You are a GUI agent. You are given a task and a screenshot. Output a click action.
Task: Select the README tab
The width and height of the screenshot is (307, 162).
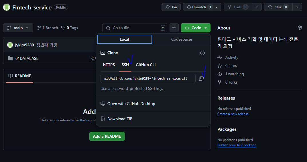tap(19, 76)
